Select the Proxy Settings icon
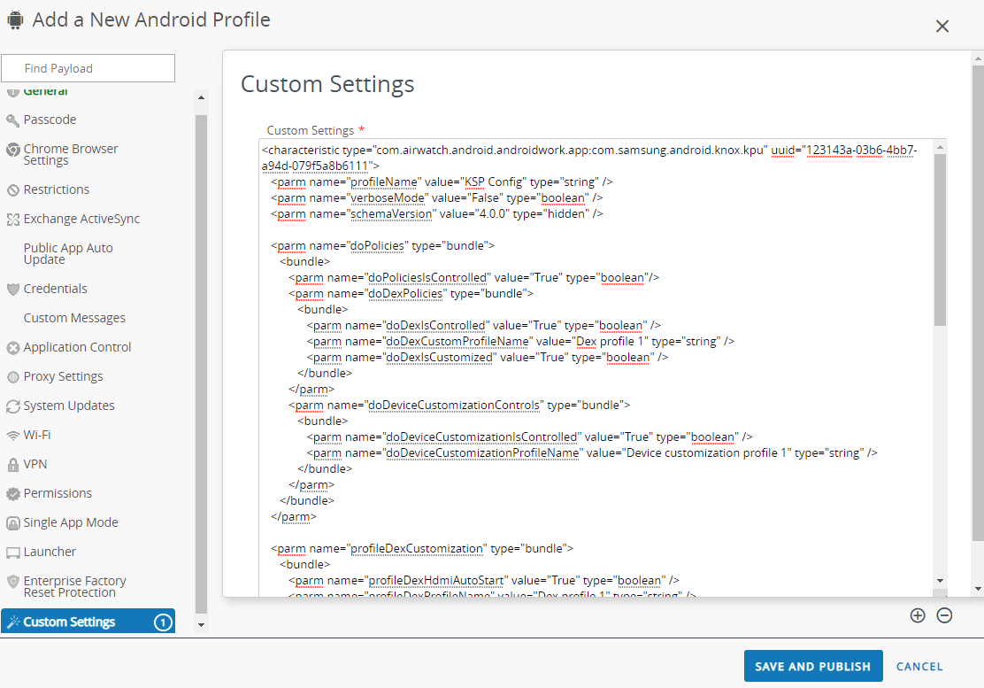Viewport: 984px width, 688px height. tap(12, 376)
